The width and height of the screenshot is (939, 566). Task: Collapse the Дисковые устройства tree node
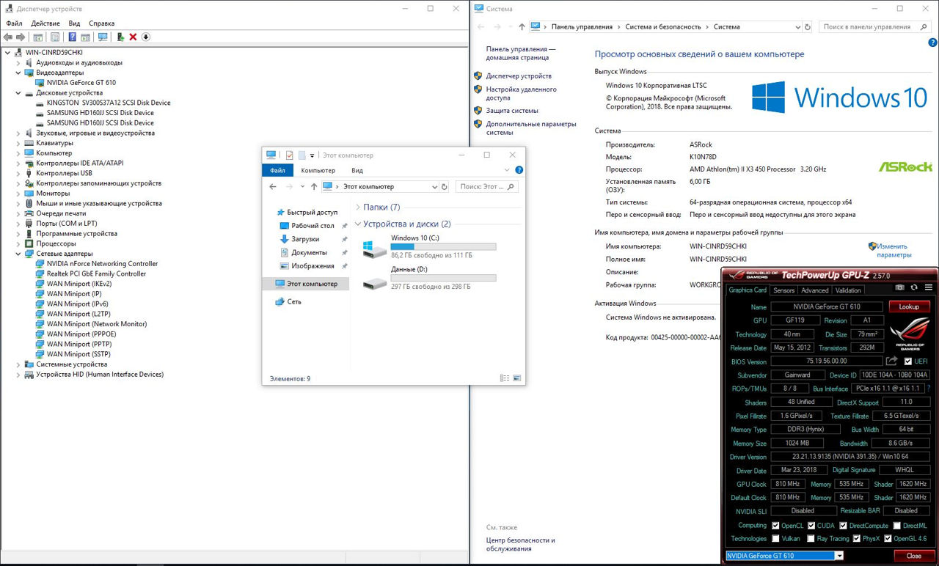pos(19,93)
